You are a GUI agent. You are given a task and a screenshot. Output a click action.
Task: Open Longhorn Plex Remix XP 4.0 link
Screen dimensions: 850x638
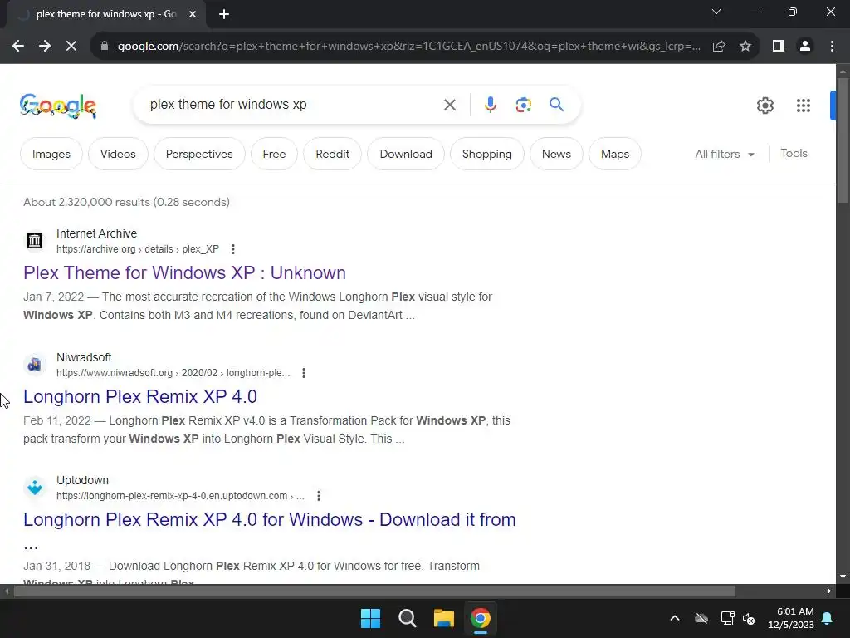click(139, 396)
